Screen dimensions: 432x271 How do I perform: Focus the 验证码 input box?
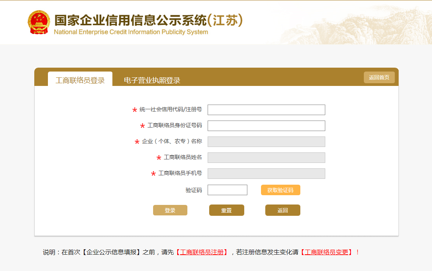click(227, 190)
